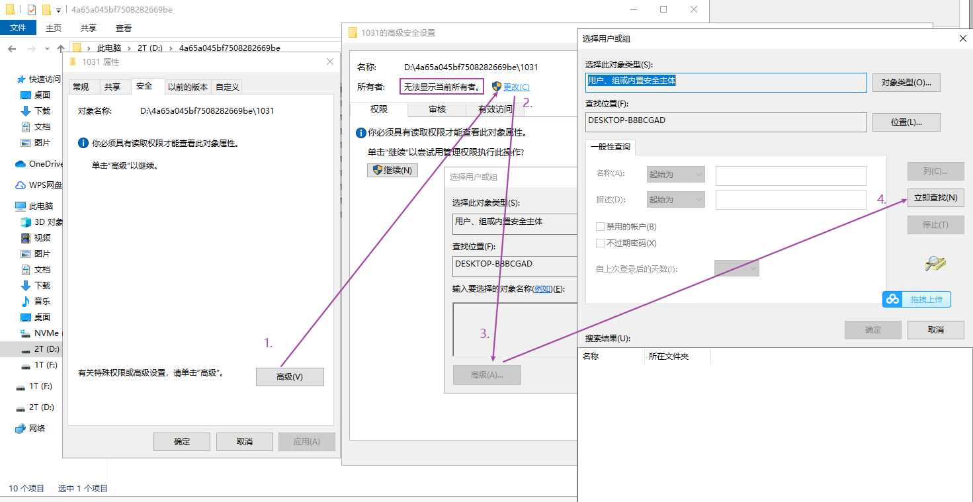Open the 查看 ribbon menu

pyautogui.click(x=124, y=28)
